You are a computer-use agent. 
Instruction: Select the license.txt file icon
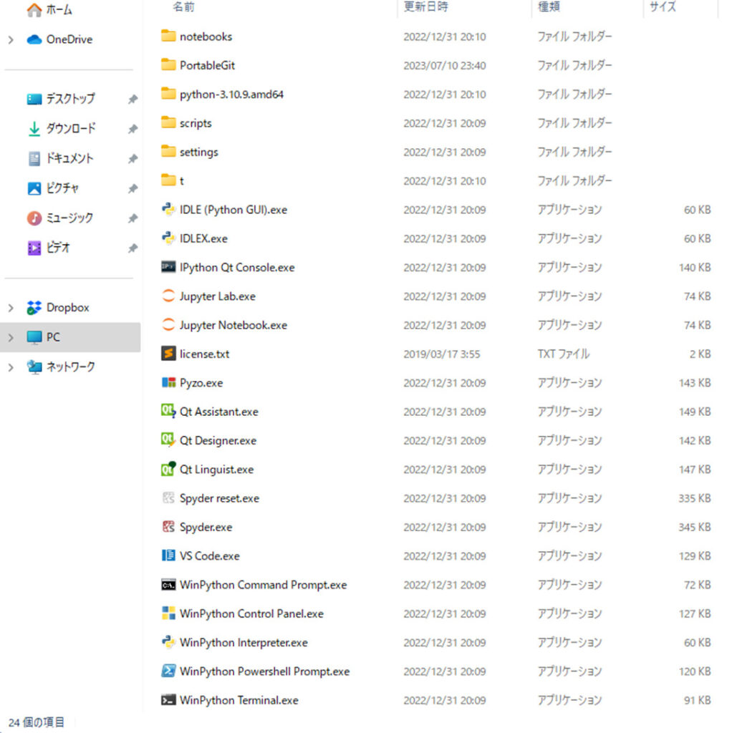click(168, 354)
